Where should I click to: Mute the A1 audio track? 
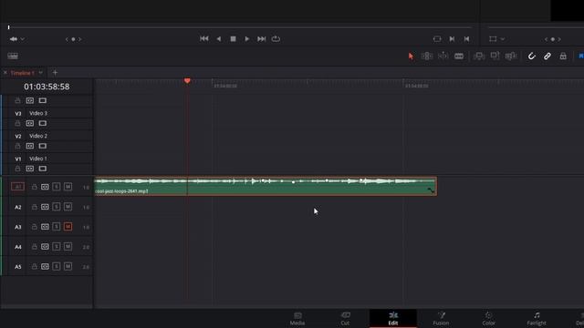tap(68, 187)
